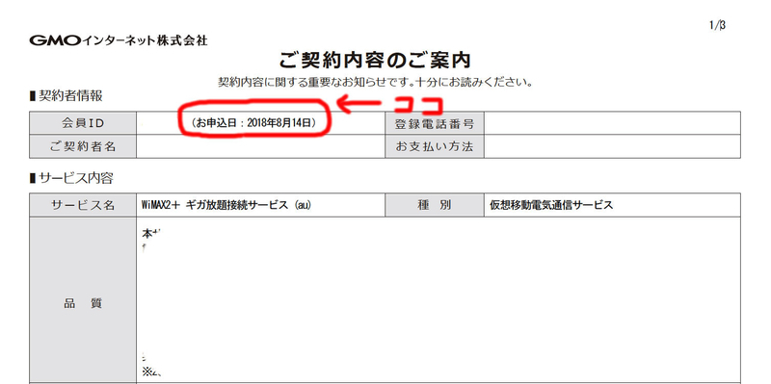Click the サービス名 label cell
The width and height of the screenshot is (771, 384).
click(x=83, y=205)
